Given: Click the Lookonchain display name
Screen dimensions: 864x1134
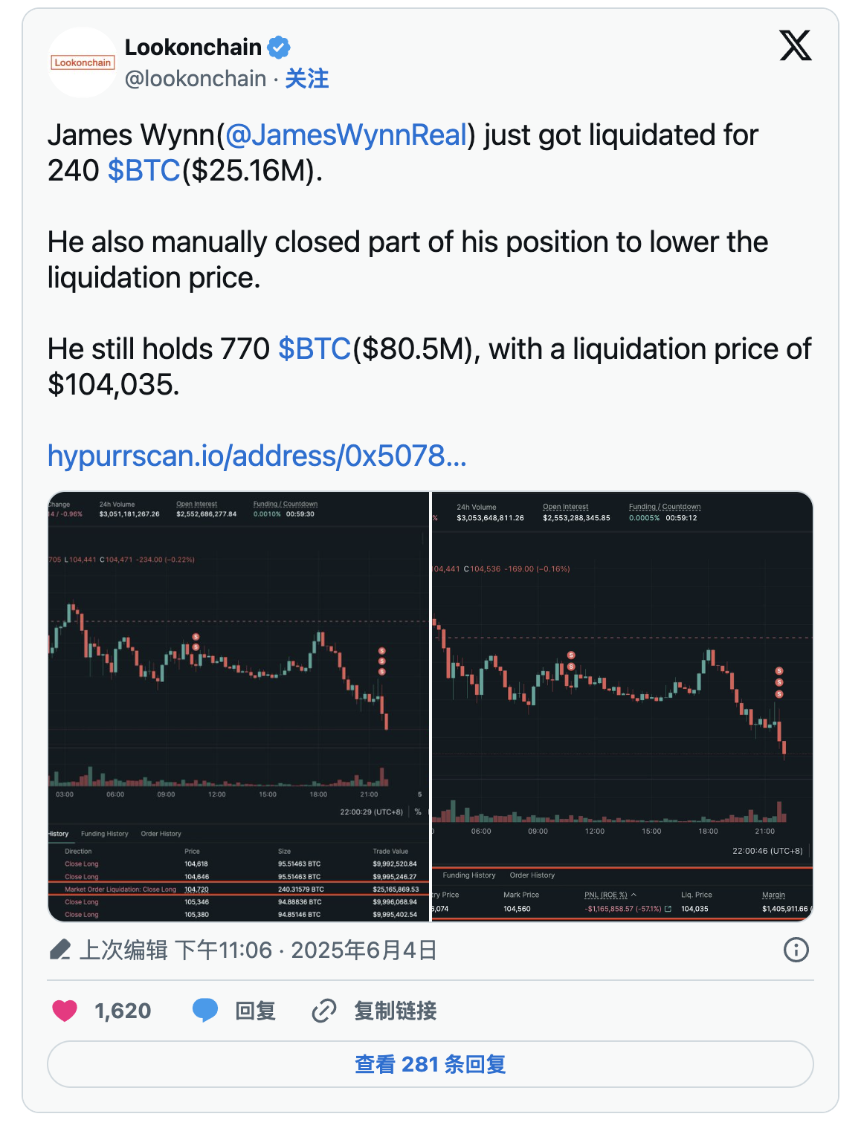Looking at the screenshot, I should pyautogui.click(x=193, y=48).
